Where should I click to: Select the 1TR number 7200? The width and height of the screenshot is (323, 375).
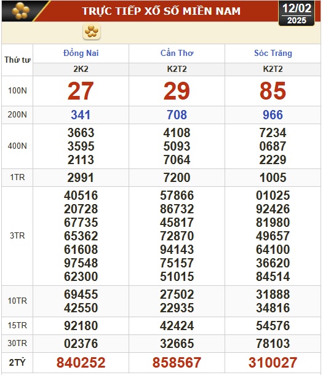(x=177, y=178)
